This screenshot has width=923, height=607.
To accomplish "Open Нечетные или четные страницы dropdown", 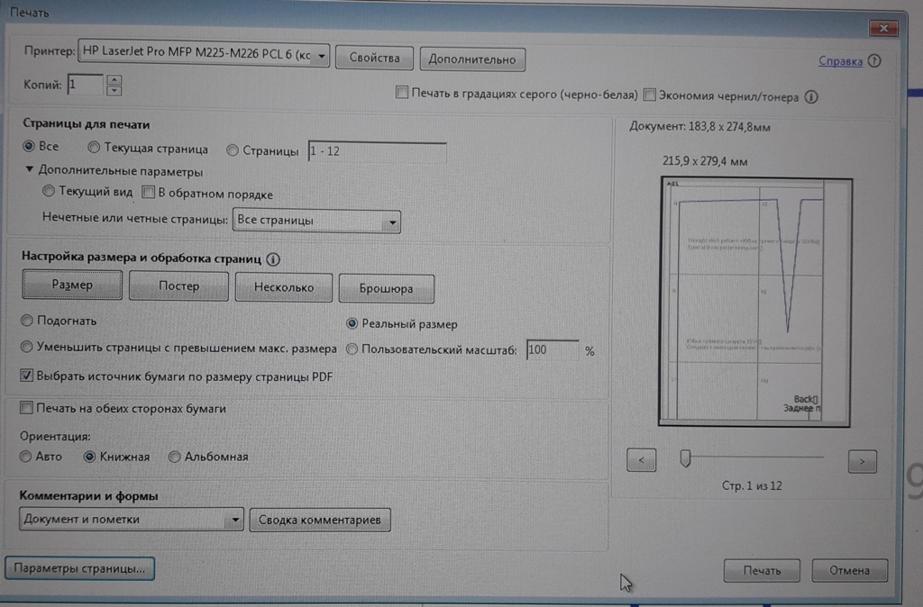I will point(390,221).
